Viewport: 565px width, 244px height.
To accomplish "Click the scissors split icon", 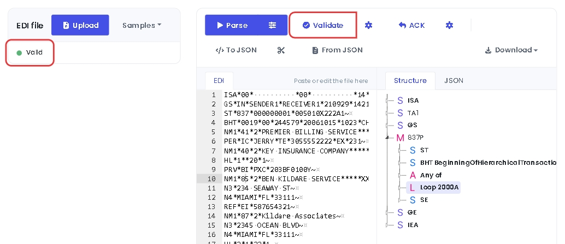I will tap(281, 50).
